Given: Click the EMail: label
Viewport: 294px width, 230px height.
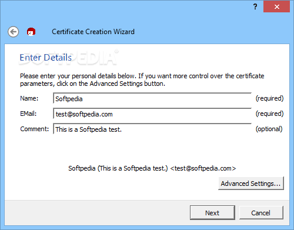Looking at the screenshot, I should [x=28, y=114].
